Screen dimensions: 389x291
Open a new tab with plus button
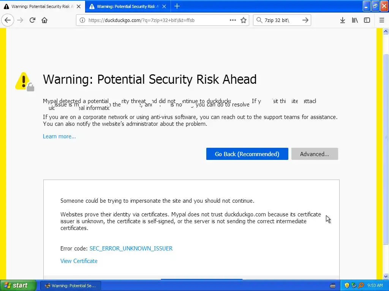(x=177, y=6)
